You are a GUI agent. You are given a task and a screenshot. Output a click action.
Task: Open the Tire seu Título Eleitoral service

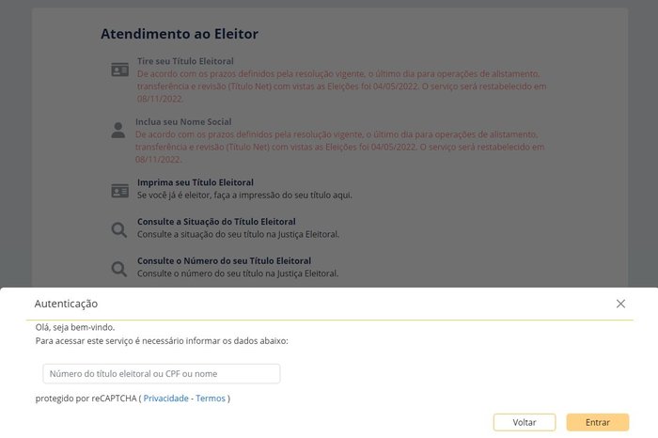(x=185, y=61)
